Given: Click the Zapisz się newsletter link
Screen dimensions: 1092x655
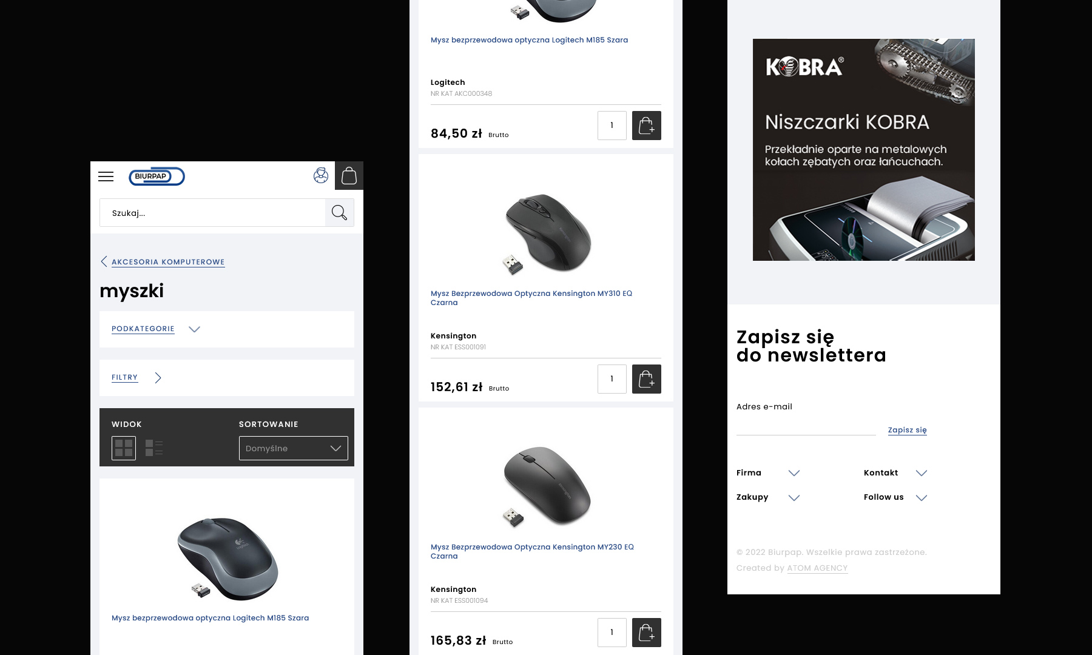Looking at the screenshot, I should click(907, 430).
